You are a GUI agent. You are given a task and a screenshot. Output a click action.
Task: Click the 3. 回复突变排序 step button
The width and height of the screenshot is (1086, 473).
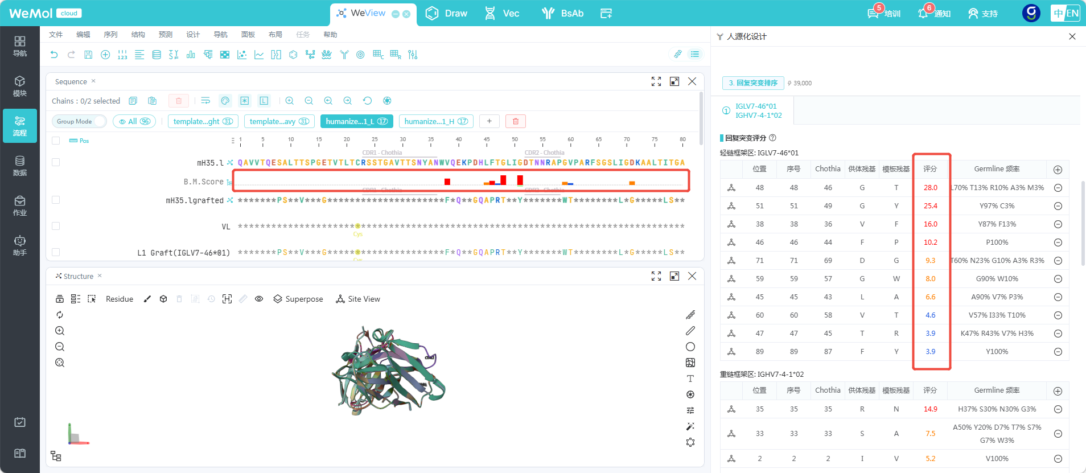tap(753, 83)
